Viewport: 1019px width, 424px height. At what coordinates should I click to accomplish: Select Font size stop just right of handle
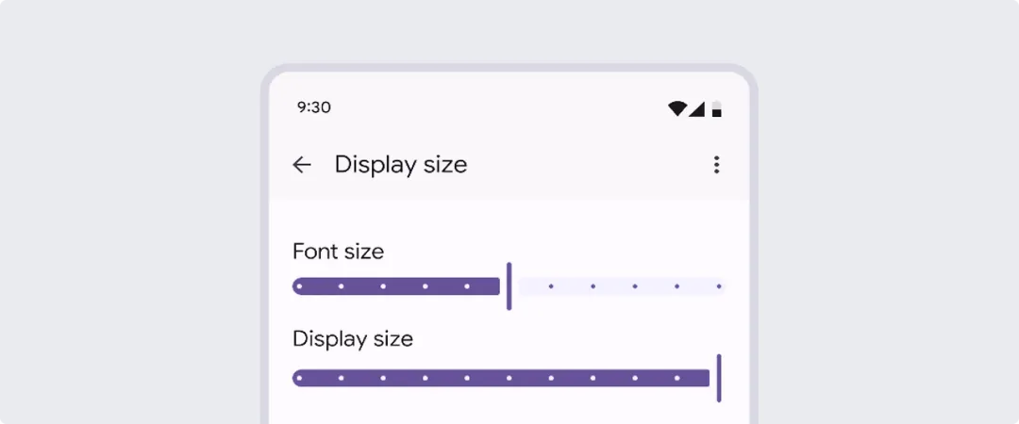coord(551,285)
